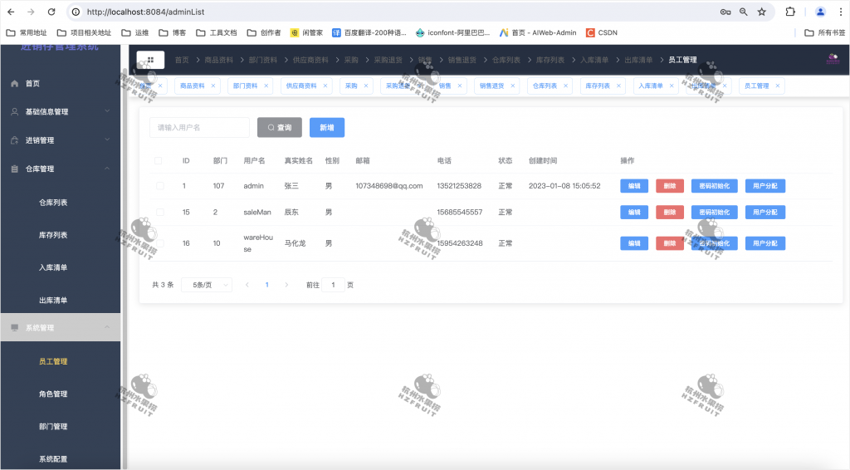Focus the 请输入用户名 search field
This screenshot has width=850, height=470.
pos(199,127)
